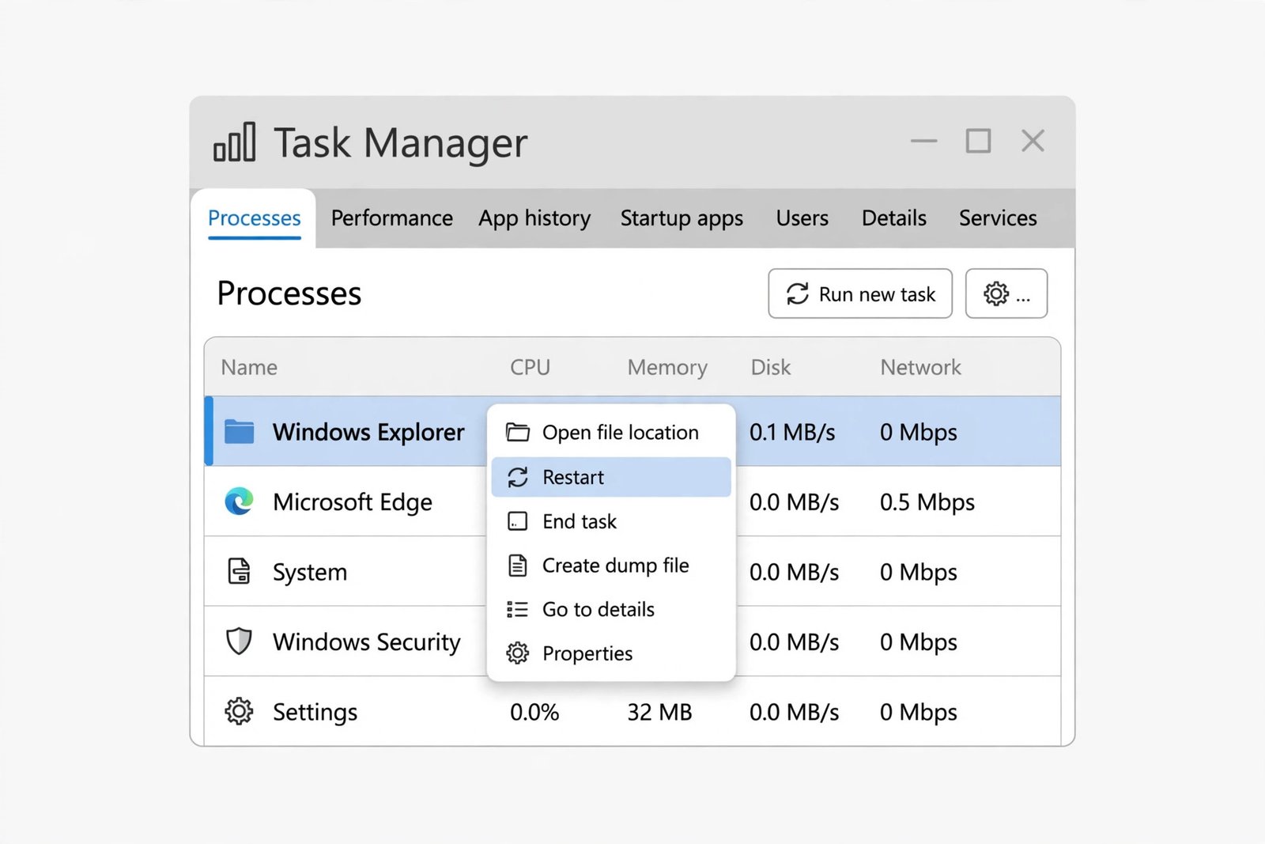Screen dimensions: 1265x844
Task: Open the Details tab
Action: click(894, 218)
